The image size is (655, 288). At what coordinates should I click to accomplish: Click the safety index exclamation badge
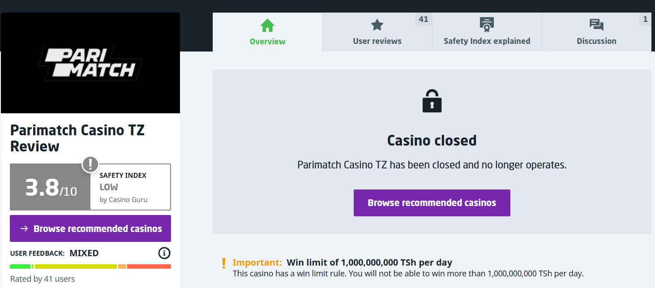pos(90,164)
